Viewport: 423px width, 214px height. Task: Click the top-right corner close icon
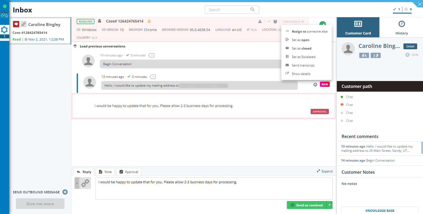point(420,4)
